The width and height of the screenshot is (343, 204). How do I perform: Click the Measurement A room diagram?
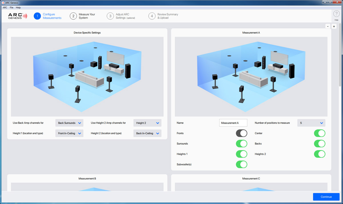[251, 77]
